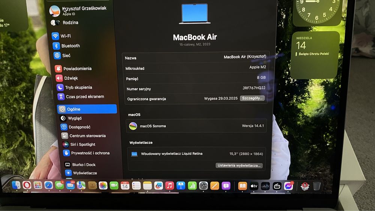Click System Settings icon in the Dock

(x=203, y=186)
